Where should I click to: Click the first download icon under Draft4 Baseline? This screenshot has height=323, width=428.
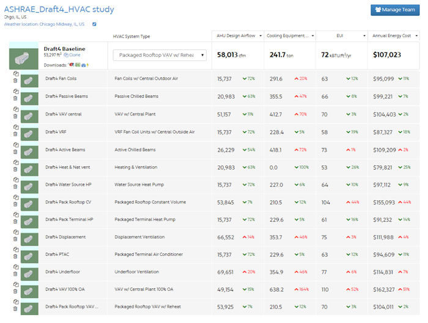click(72, 64)
